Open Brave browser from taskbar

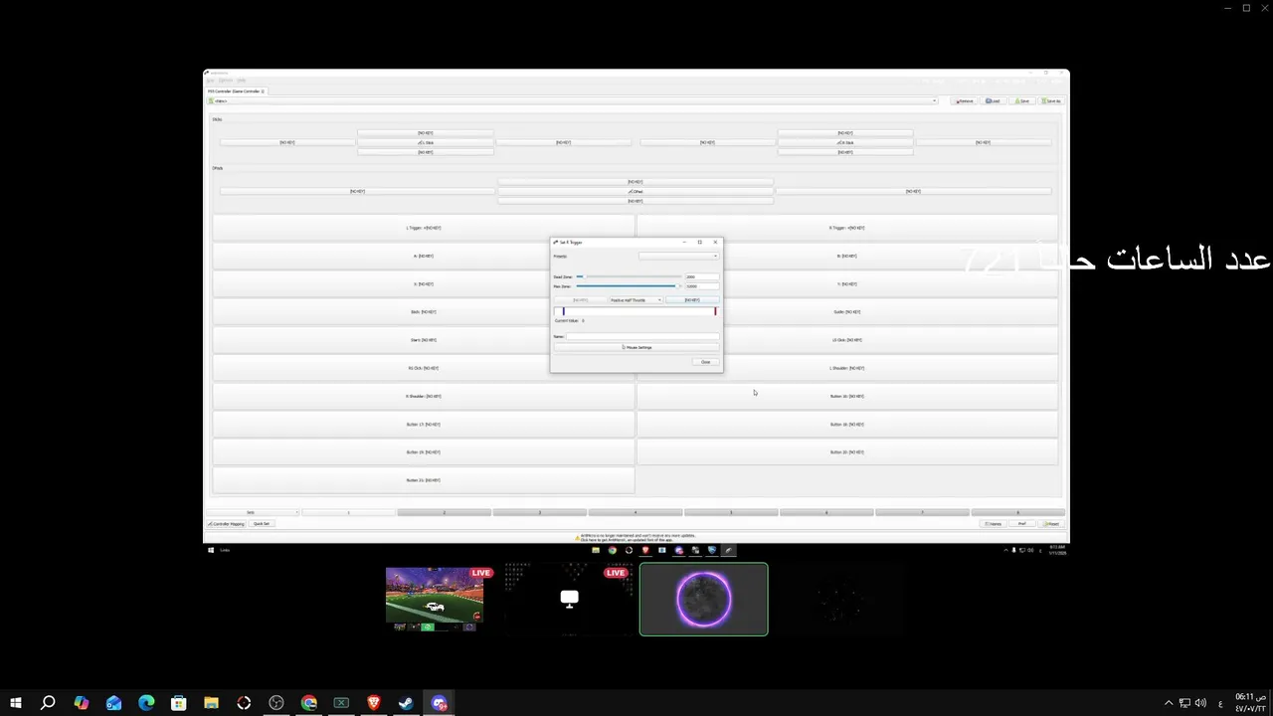(374, 703)
